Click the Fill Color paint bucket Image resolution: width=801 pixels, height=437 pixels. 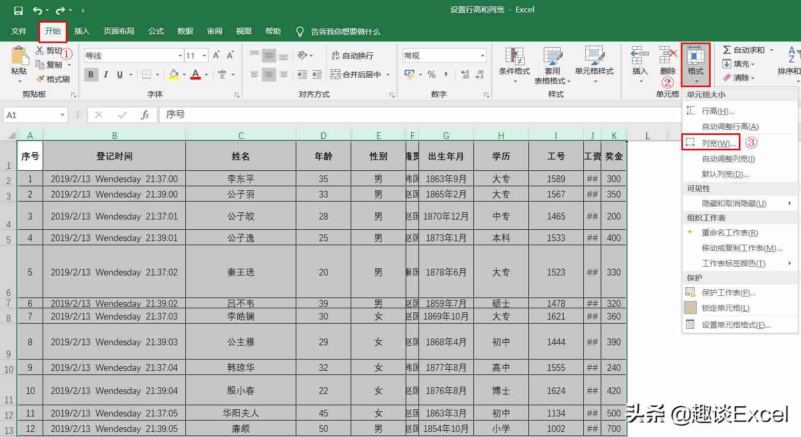pos(174,74)
